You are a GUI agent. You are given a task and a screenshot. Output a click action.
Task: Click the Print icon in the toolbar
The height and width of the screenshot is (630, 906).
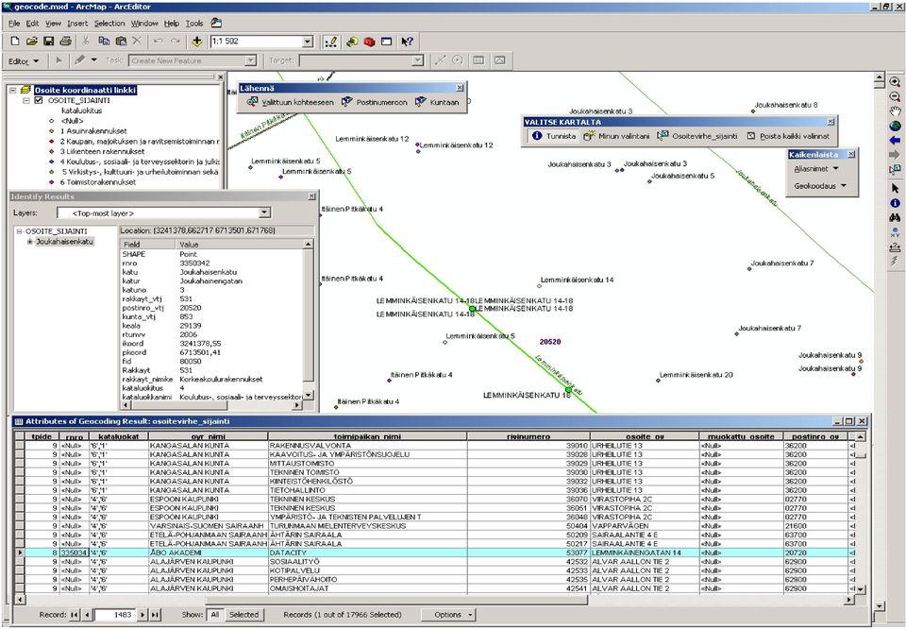pyautogui.click(x=65, y=42)
